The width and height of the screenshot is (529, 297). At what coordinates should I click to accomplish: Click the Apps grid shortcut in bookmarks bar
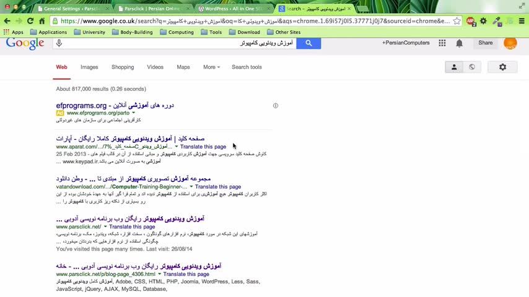tap(13, 32)
